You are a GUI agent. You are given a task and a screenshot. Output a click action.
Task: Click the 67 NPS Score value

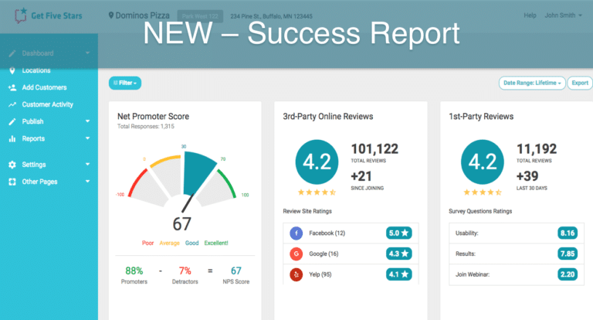click(236, 271)
